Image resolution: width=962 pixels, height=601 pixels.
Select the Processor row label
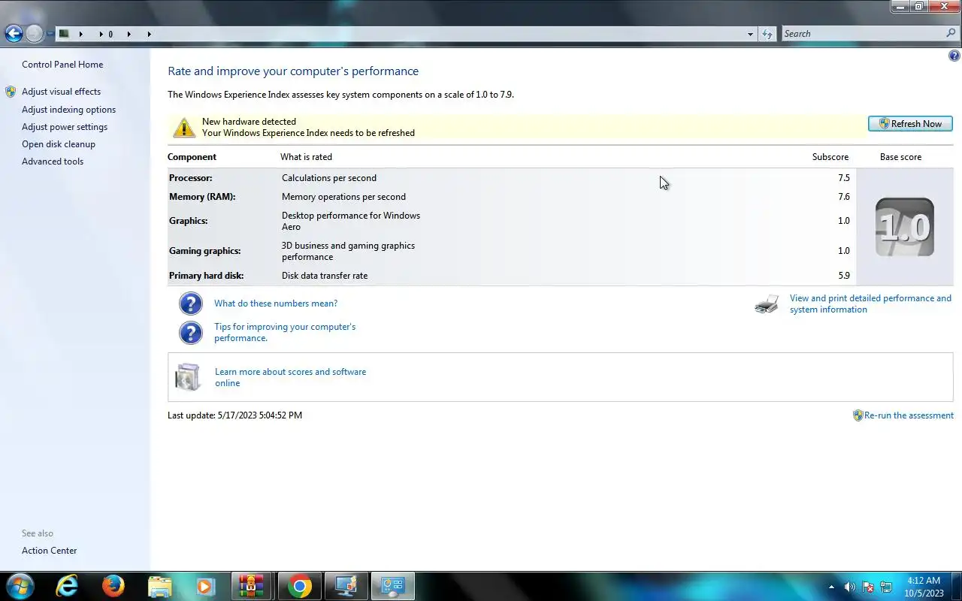[191, 178]
